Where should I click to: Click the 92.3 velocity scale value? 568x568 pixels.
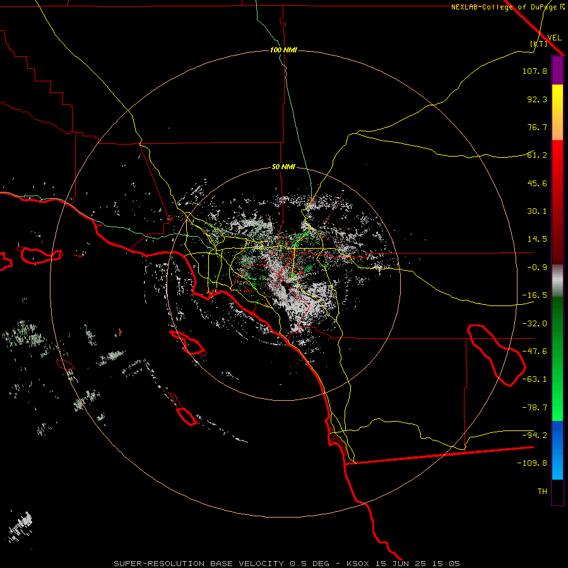537,99
